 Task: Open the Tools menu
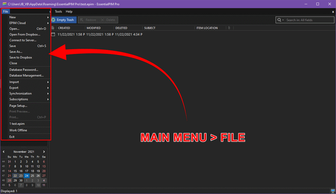(58, 11)
